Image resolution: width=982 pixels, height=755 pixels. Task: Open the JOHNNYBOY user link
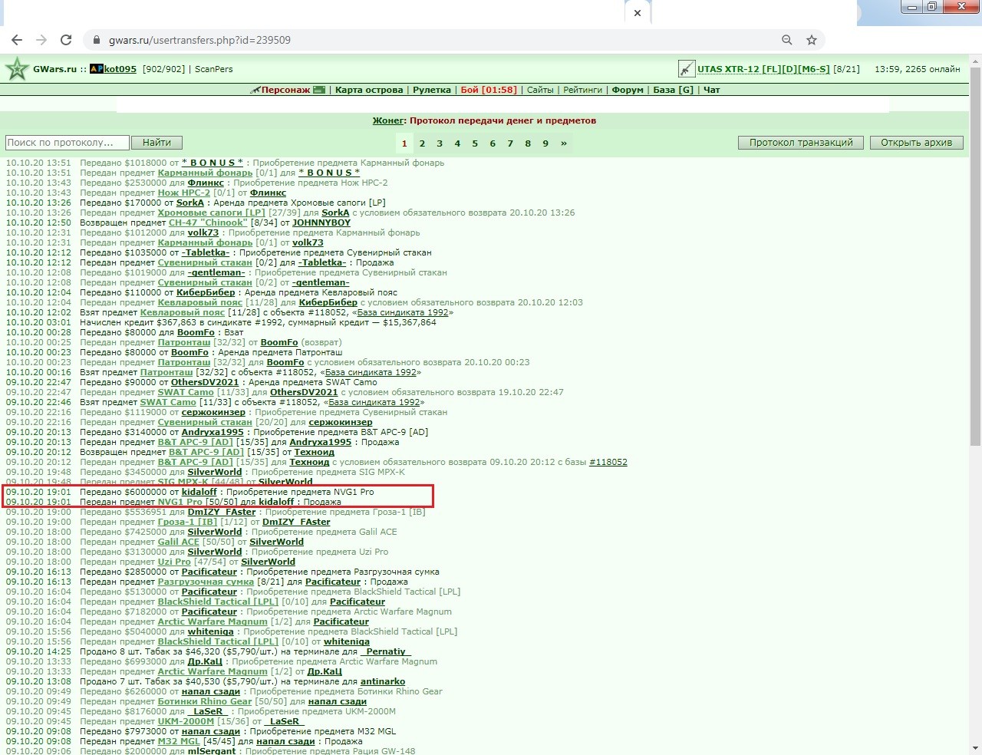click(x=321, y=223)
